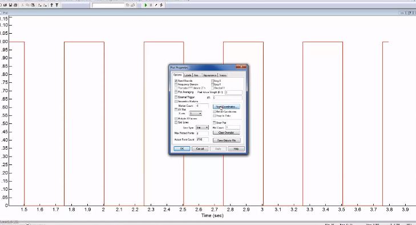This screenshot has height=225, width=416.
Task: Click the Marker Count input field
Action: (202, 106)
